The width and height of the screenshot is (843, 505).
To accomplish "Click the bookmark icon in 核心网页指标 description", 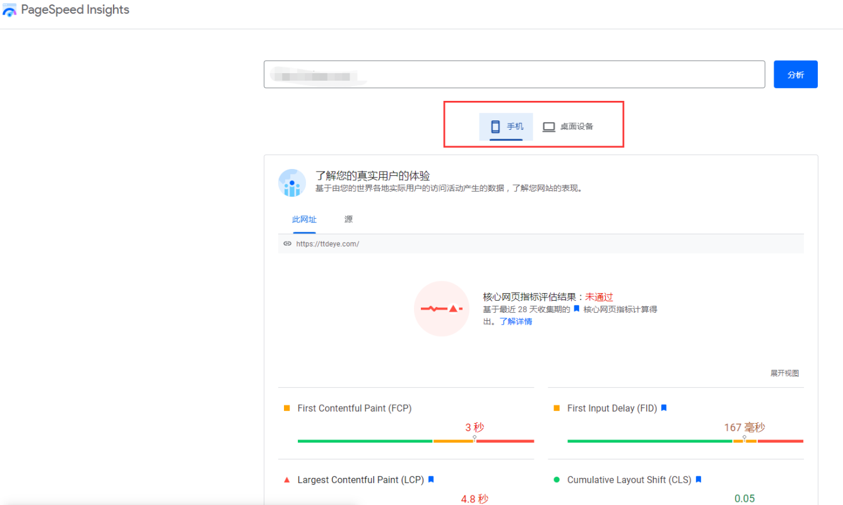I will [x=575, y=309].
